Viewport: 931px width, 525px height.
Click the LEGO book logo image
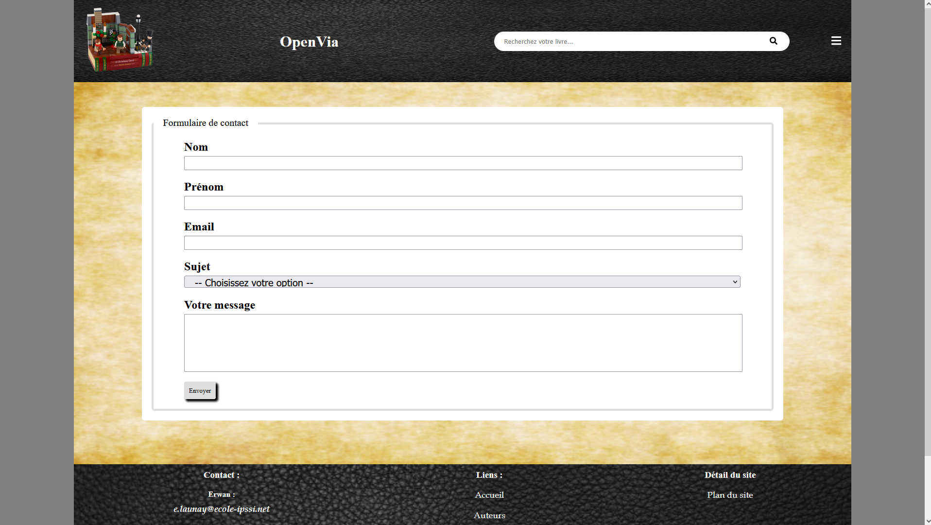click(x=120, y=40)
